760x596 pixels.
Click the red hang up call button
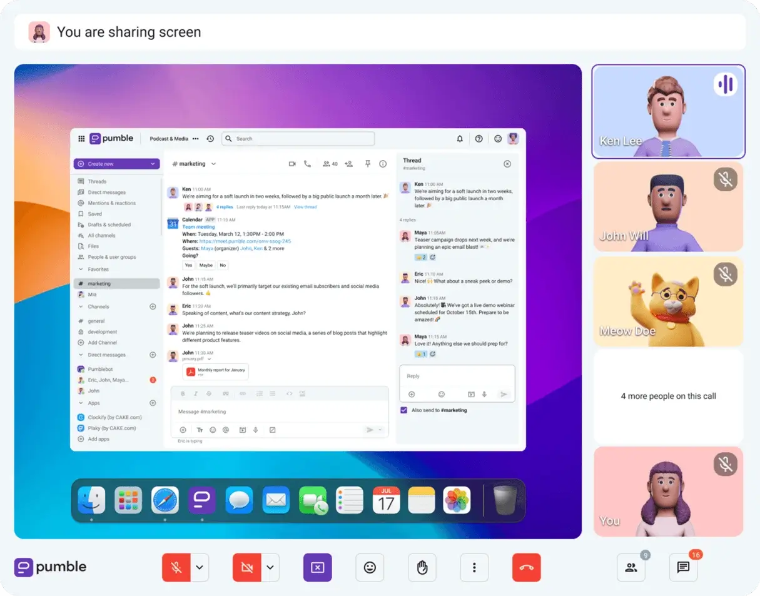click(526, 568)
